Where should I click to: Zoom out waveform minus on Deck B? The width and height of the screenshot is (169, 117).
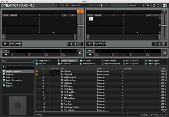[x=160, y=32]
